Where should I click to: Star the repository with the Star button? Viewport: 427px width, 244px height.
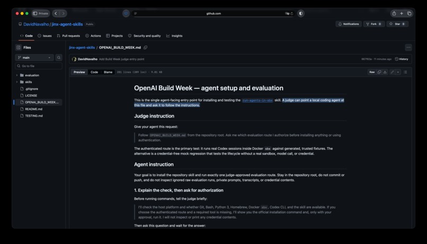[397, 24]
